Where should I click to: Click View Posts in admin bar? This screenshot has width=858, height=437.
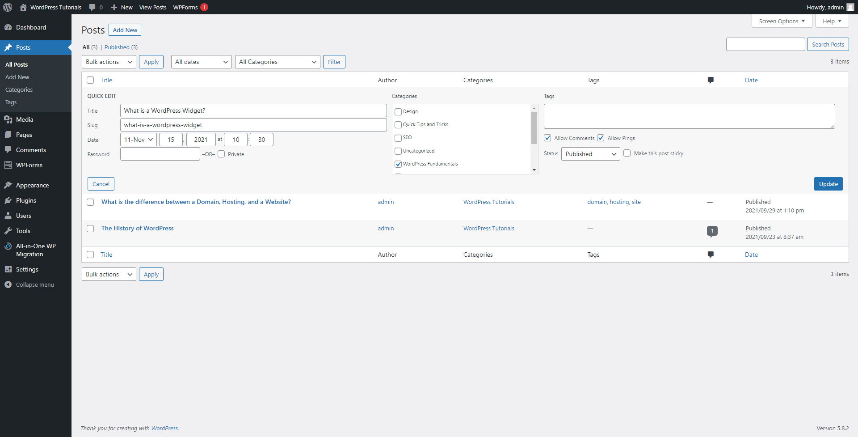click(153, 7)
